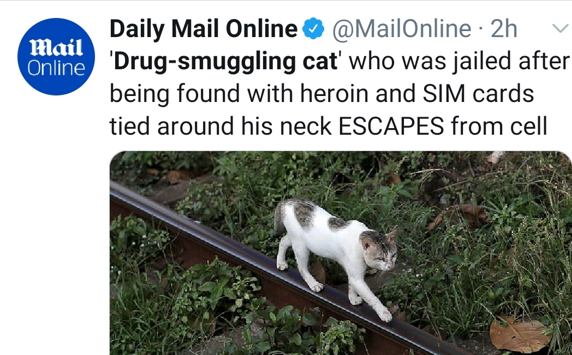This screenshot has height=355, width=572.
Task: Visit the @MailOnline handle link
Action: click(x=401, y=29)
